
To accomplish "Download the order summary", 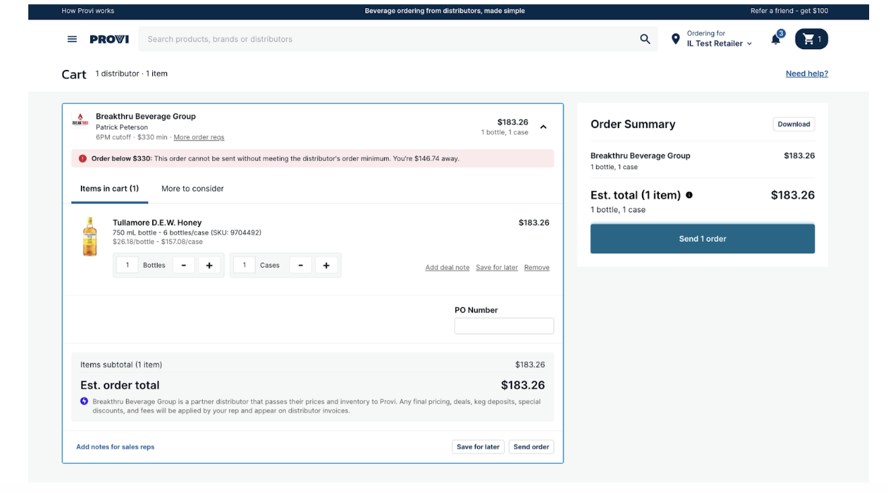I will (794, 124).
